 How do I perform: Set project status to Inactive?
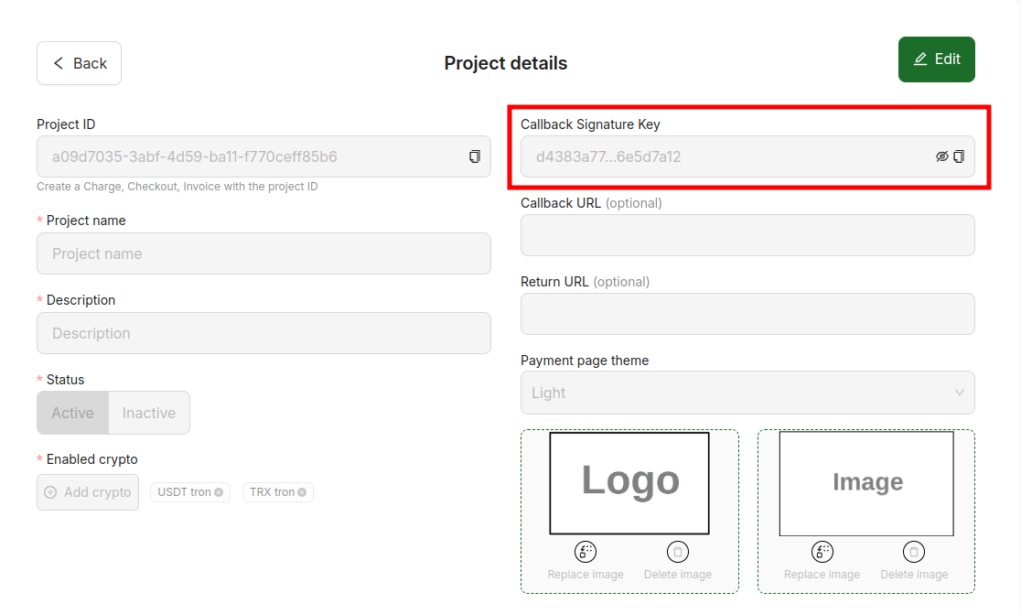pos(149,413)
